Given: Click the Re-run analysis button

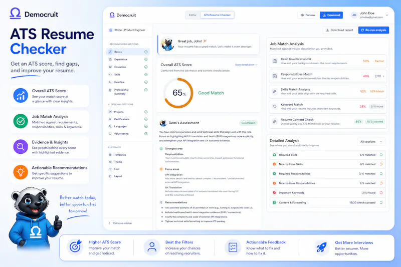Looking at the screenshot, I should click(x=373, y=30).
